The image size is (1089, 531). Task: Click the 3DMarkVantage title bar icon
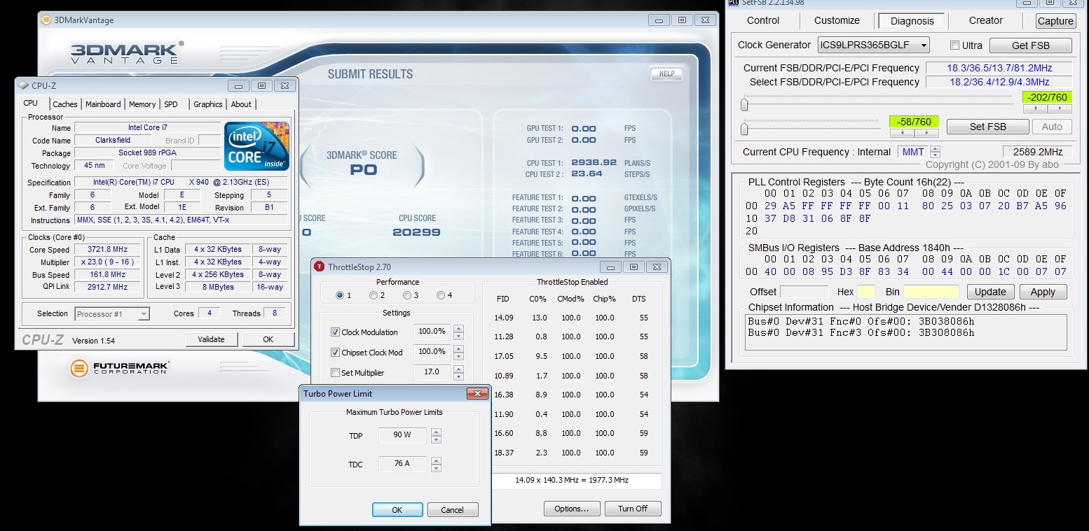[x=46, y=20]
